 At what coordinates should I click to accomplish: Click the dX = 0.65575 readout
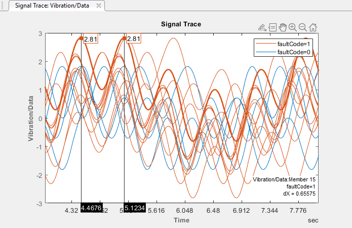click(299, 194)
